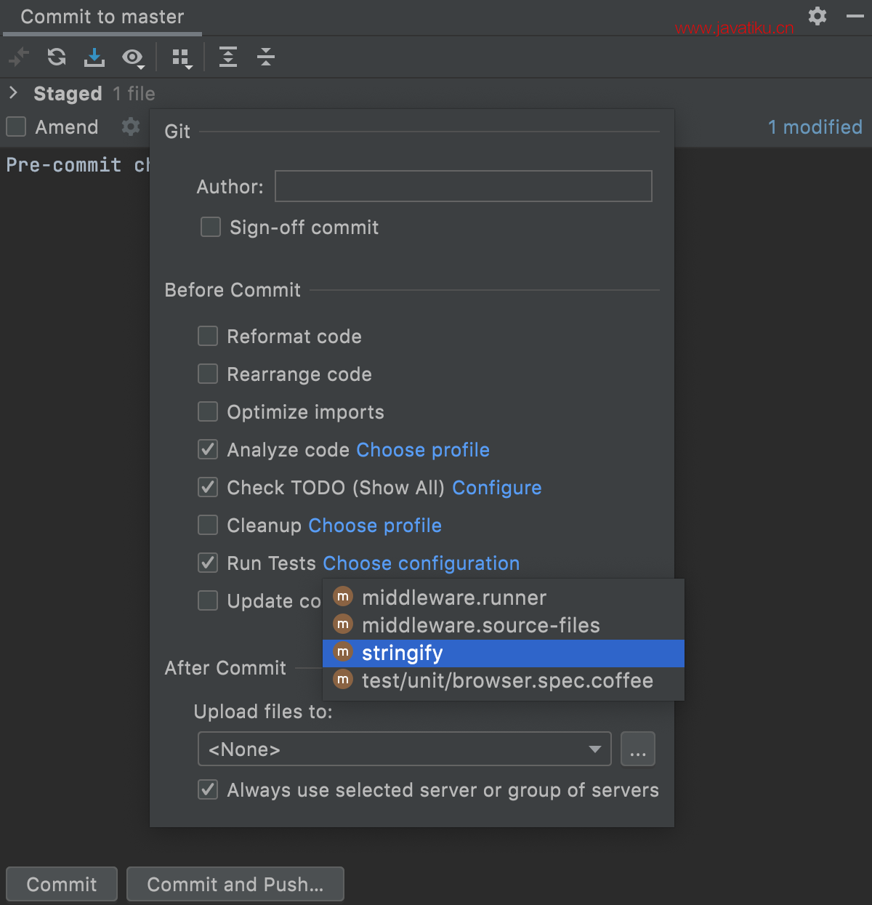Turn off the Run Tests checkbox
Image resolution: width=872 pixels, height=905 pixels.
tap(208, 563)
